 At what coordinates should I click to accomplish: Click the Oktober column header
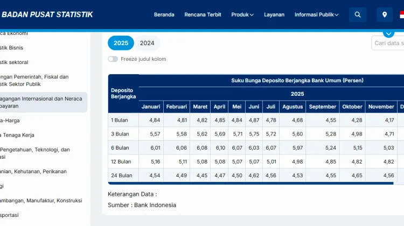pos(352,107)
